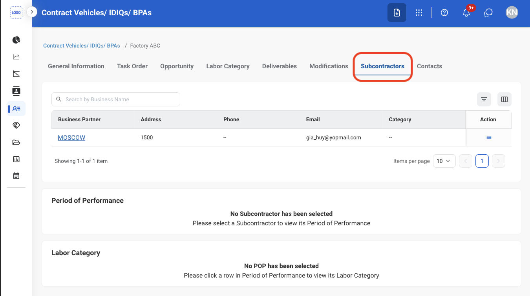530x296 pixels.
Task: Go to the Deliverables tab
Action: tap(280, 66)
